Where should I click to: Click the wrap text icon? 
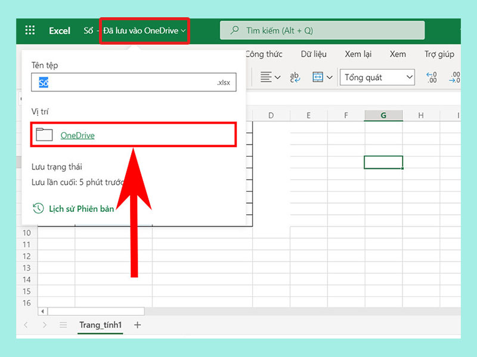[295, 77]
